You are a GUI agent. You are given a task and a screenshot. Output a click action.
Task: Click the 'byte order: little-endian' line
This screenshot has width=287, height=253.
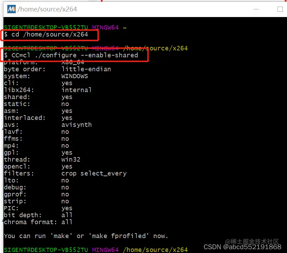point(57,69)
